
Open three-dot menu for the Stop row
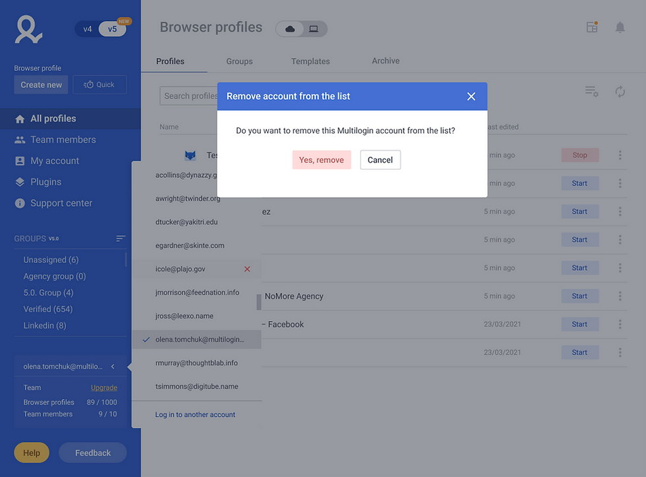tap(620, 155)
